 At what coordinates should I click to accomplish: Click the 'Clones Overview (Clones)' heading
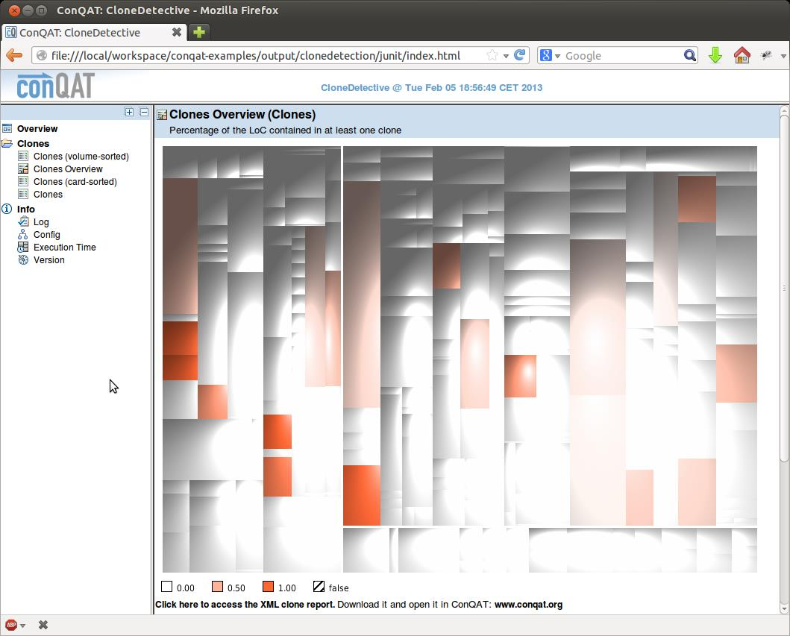[242, 114]
